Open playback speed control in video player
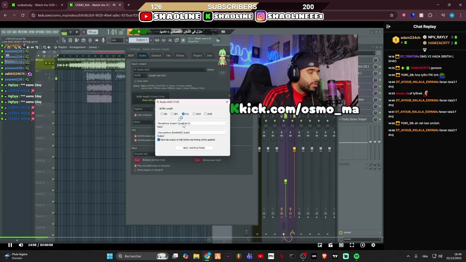Screen dimensions: 466x262 362,245
